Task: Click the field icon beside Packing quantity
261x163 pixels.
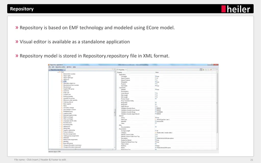Action: click(x=62, y=97)
